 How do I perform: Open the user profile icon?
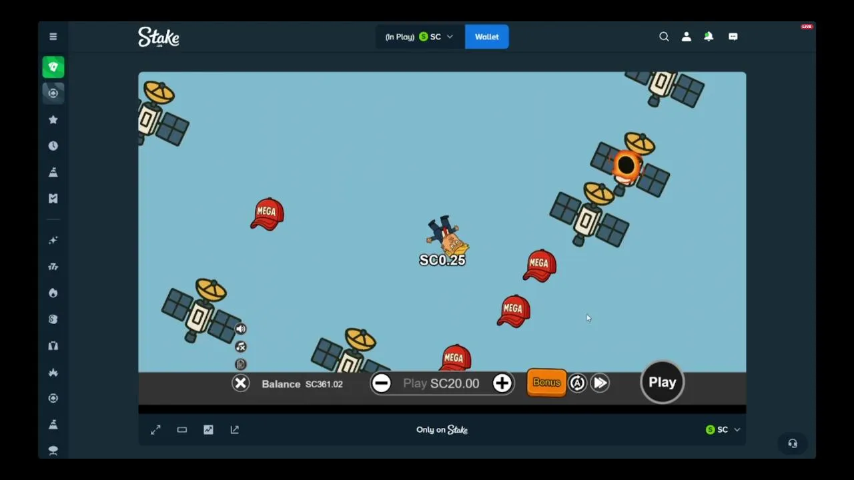coord(686,37)
